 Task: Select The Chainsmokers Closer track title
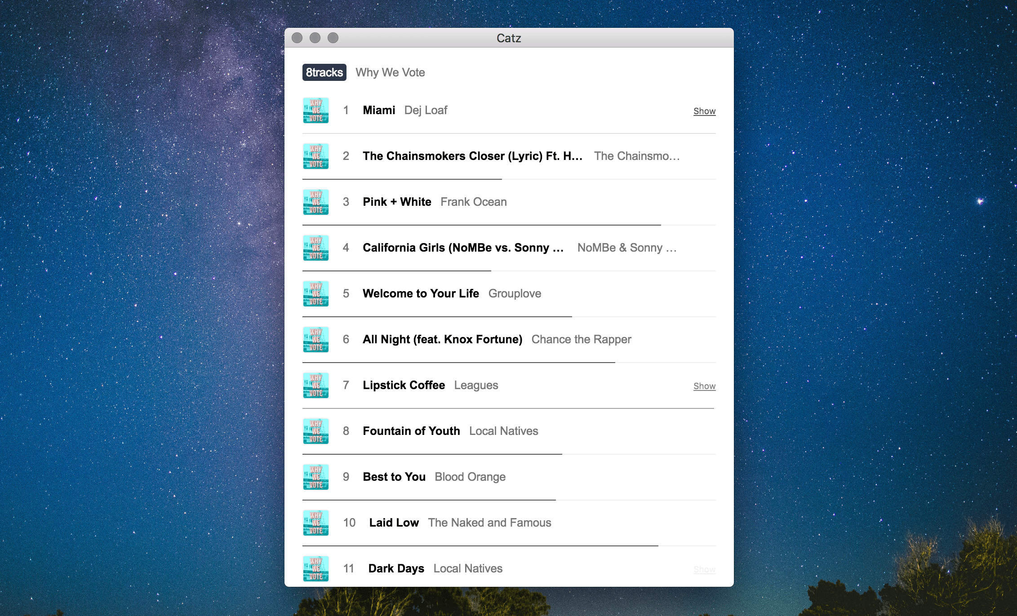[x=472, y=156]
